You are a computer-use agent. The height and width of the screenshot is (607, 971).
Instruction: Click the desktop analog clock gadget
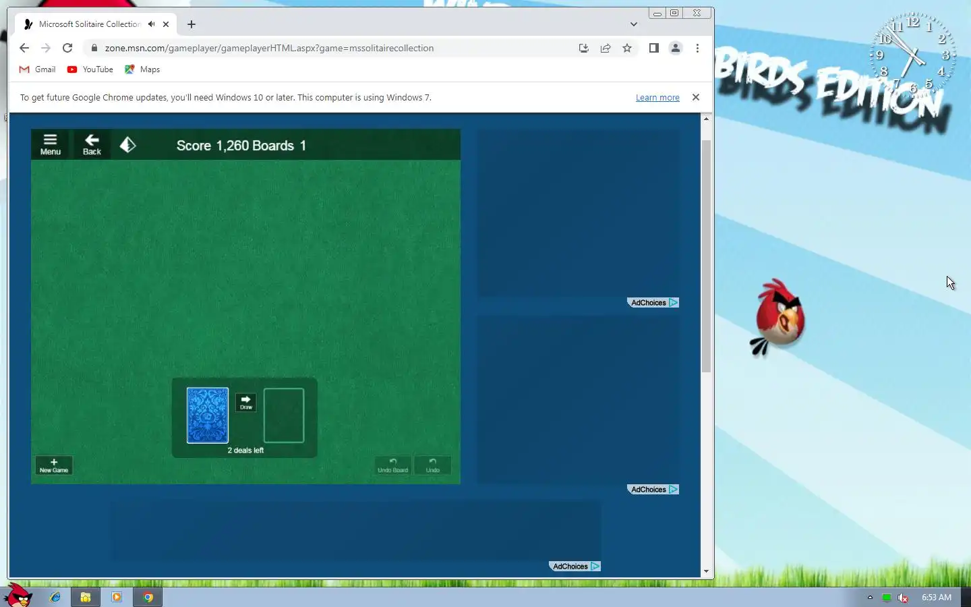913,55
